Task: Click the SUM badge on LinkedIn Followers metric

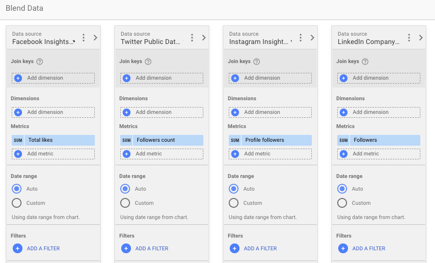Action: click(344, 140)
